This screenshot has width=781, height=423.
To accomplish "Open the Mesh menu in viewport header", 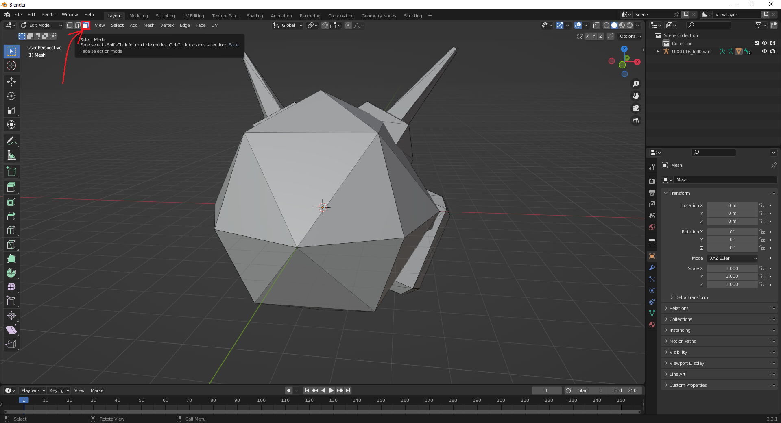I will 149,25.
